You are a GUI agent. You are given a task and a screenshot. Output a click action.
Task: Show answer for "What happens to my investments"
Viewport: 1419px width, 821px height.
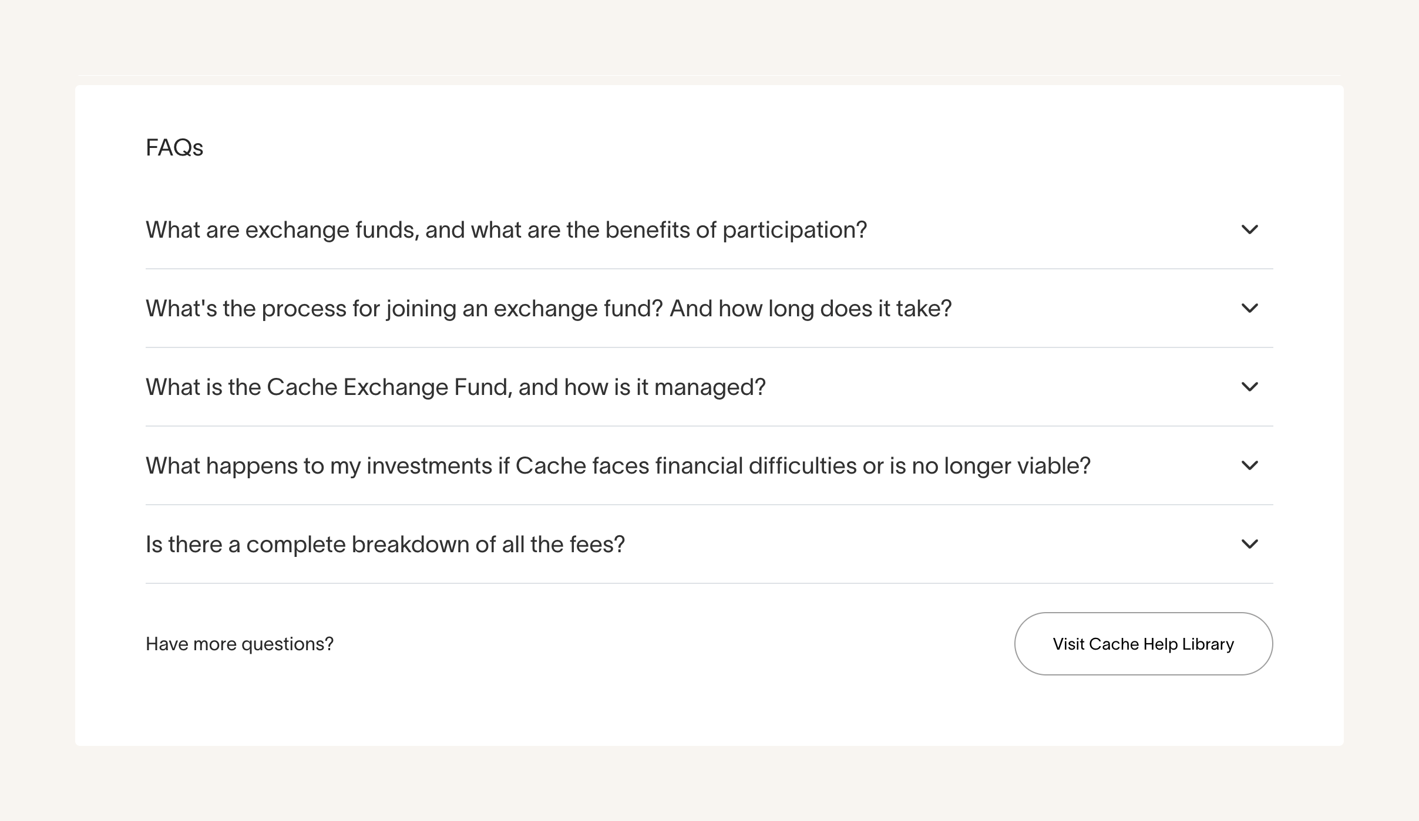pos(617,465)
